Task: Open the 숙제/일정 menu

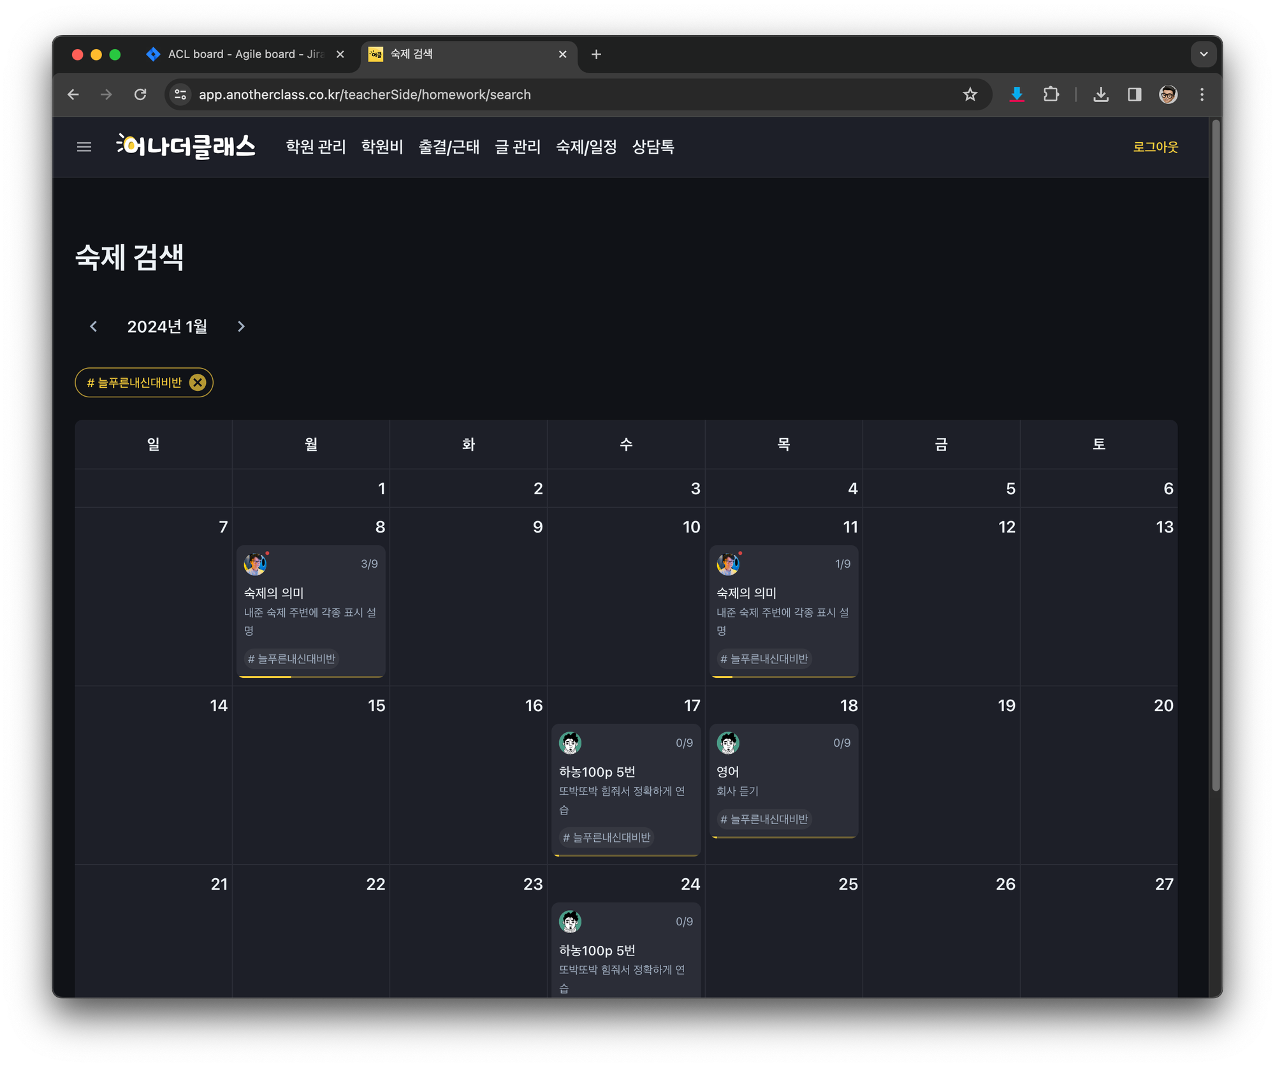Action: coord(586,147)
